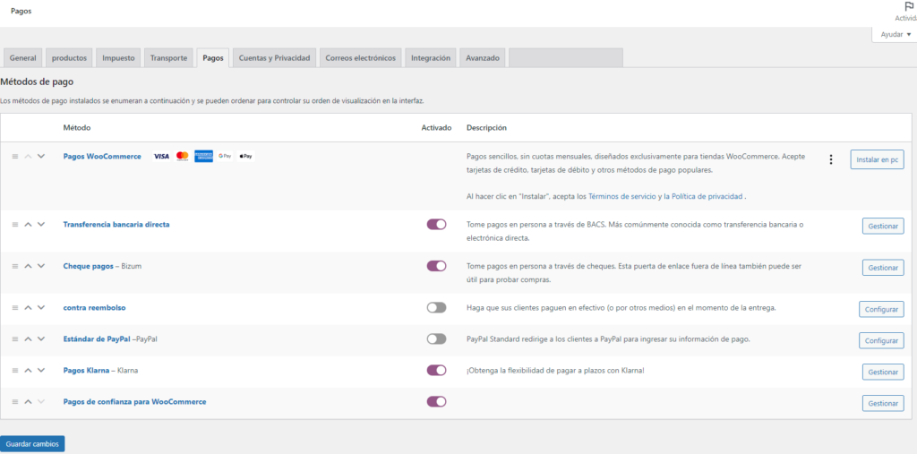The width and height of the screenshot is (917, 454).
Task: Move Pagos de confianza para WooCommerce up
Action: (x=28, y=401)
